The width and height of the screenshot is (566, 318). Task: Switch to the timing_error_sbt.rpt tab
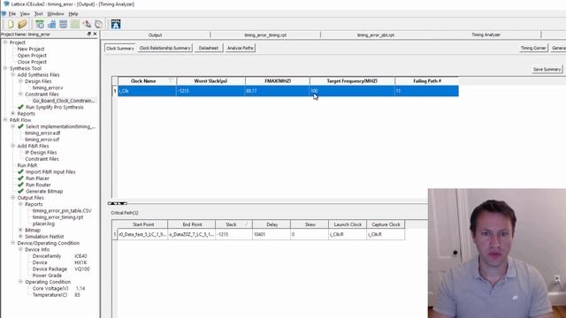pos(376,35)
